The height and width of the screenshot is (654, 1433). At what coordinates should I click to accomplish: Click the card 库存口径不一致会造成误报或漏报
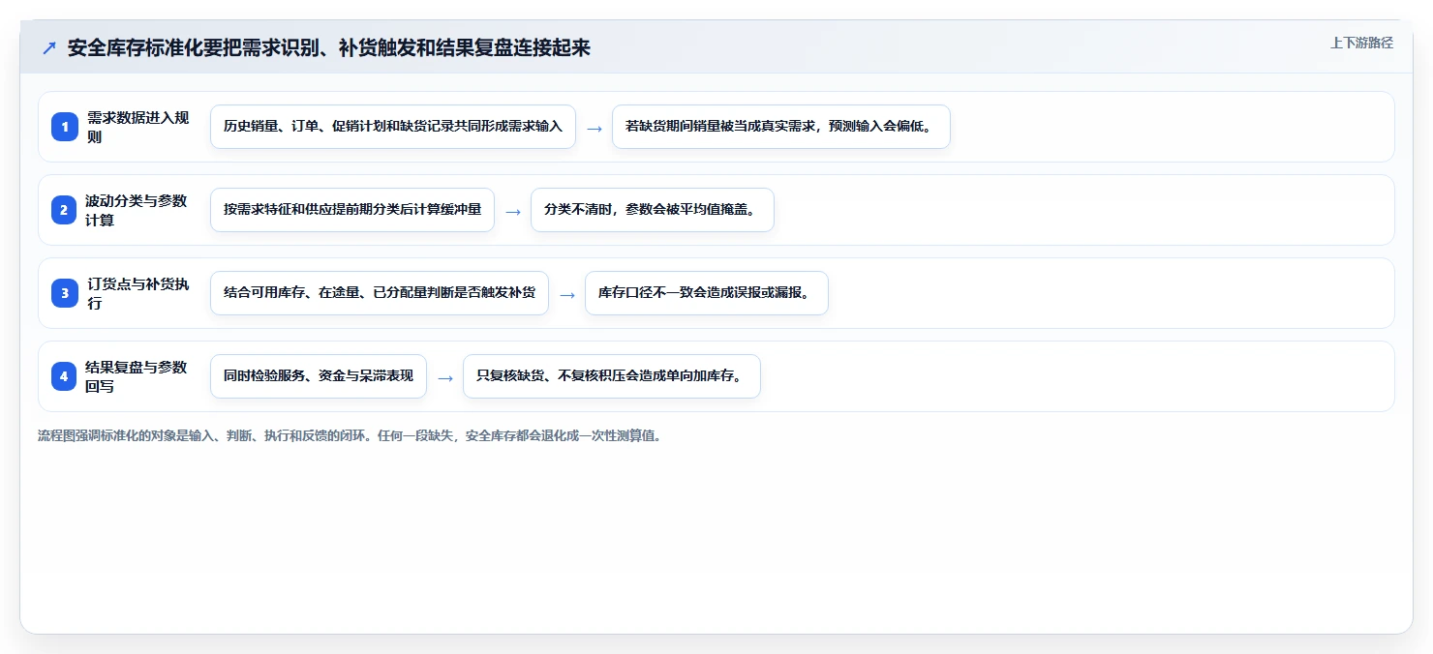pos(707,293)
